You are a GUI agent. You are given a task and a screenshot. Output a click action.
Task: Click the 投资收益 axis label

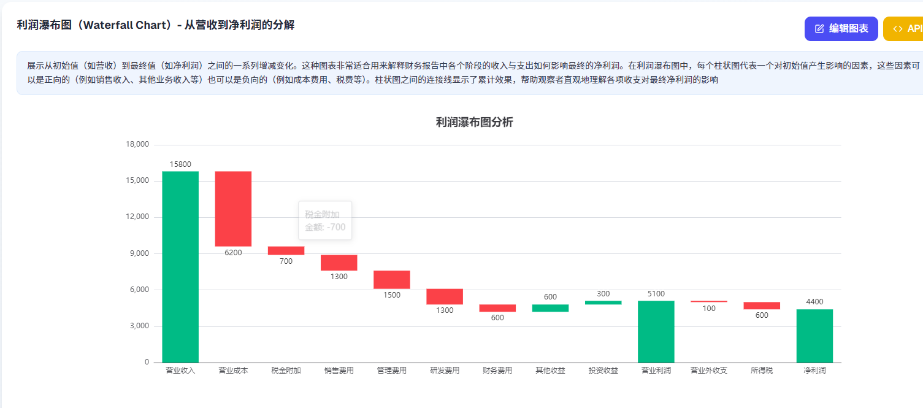[603, 371]
